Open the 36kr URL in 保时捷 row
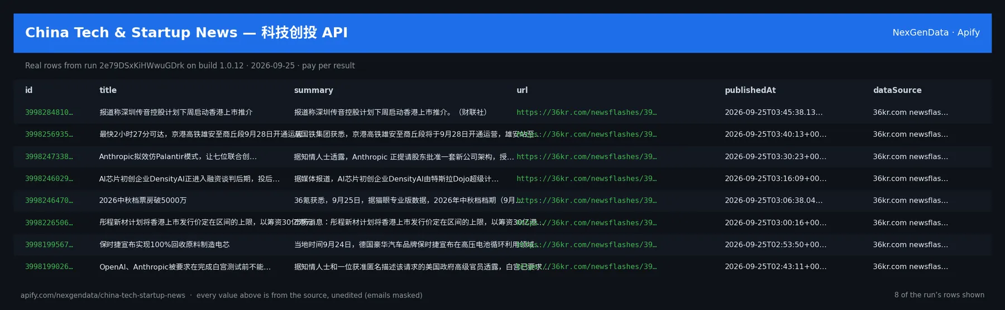 click(586, 245)
